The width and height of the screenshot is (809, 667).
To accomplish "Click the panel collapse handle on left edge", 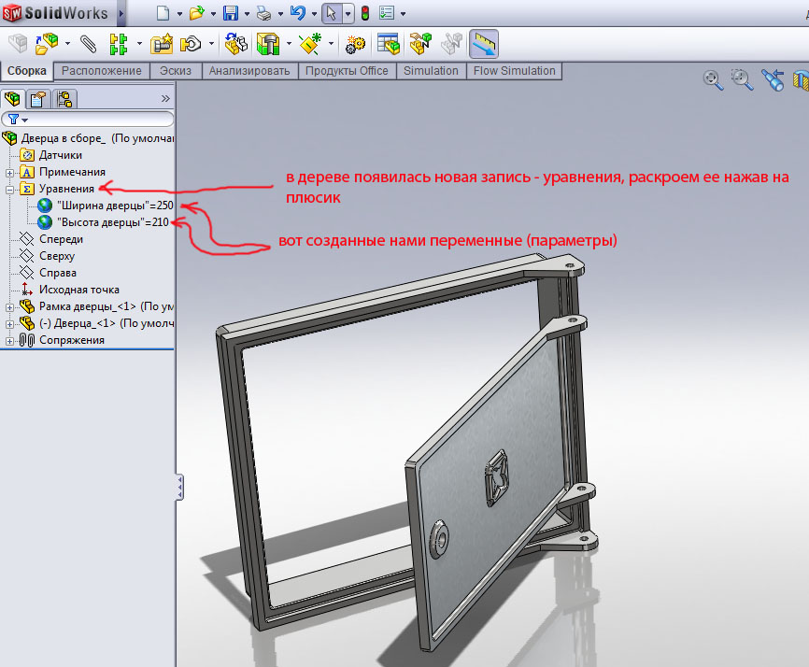I will click(179, 487).
